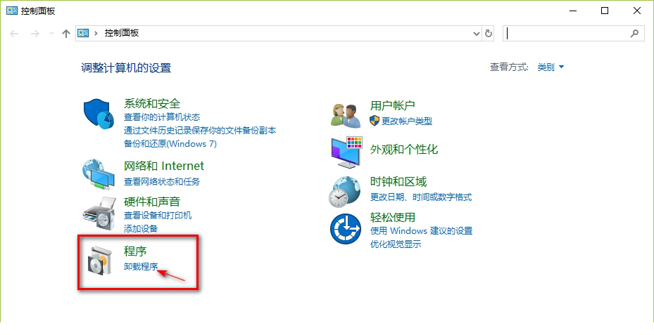
Task: Open the System and Security shield icon
Action: pos(99,114)
